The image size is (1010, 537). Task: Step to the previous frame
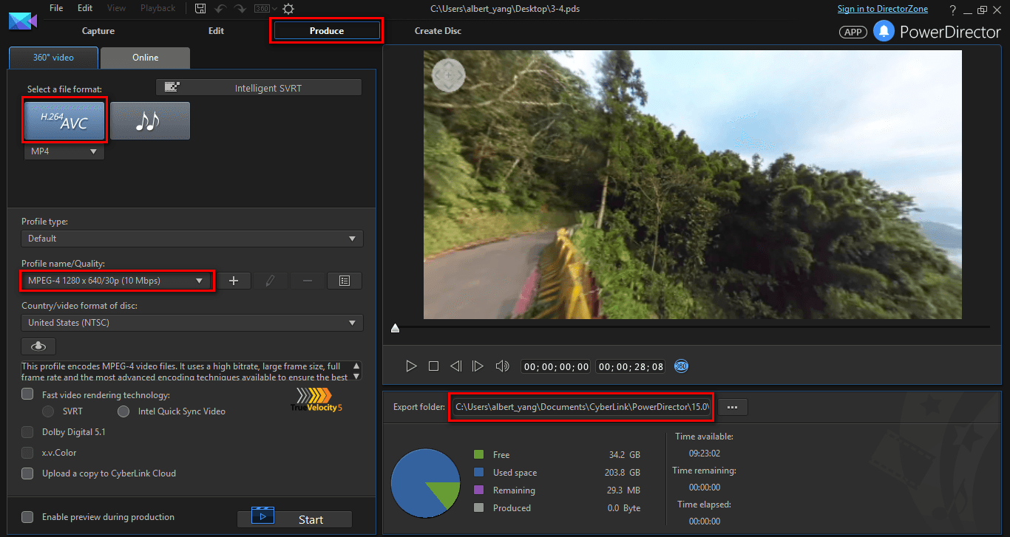pos(455,366)
